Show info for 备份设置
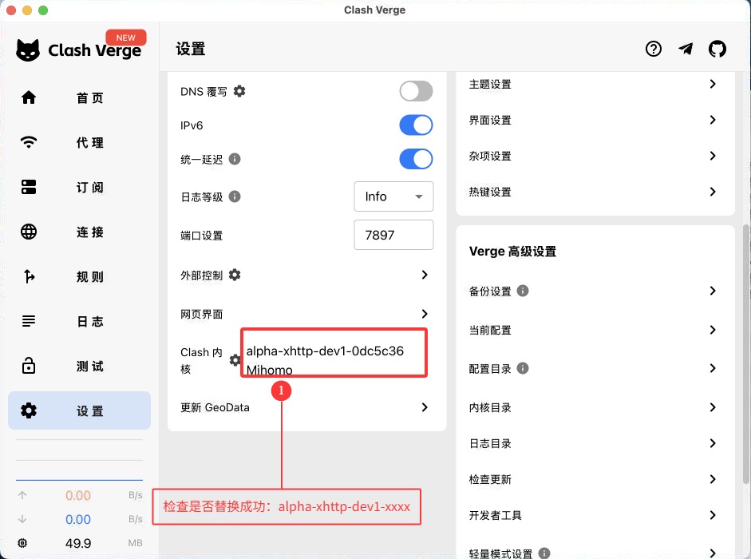This screenshot has width=751, height=559. tap(523, 291)
